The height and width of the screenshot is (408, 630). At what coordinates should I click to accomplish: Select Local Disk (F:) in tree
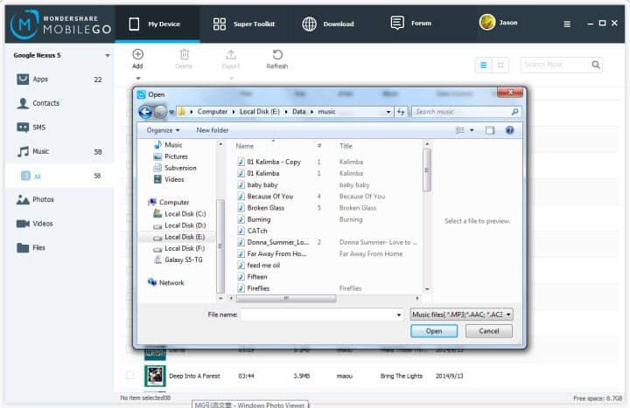pos(179,248)
